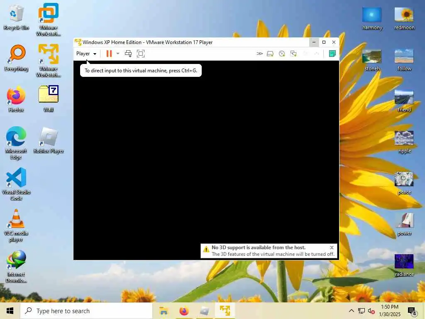
Task: Click the network adapter device icon
Action: point(293,54)
